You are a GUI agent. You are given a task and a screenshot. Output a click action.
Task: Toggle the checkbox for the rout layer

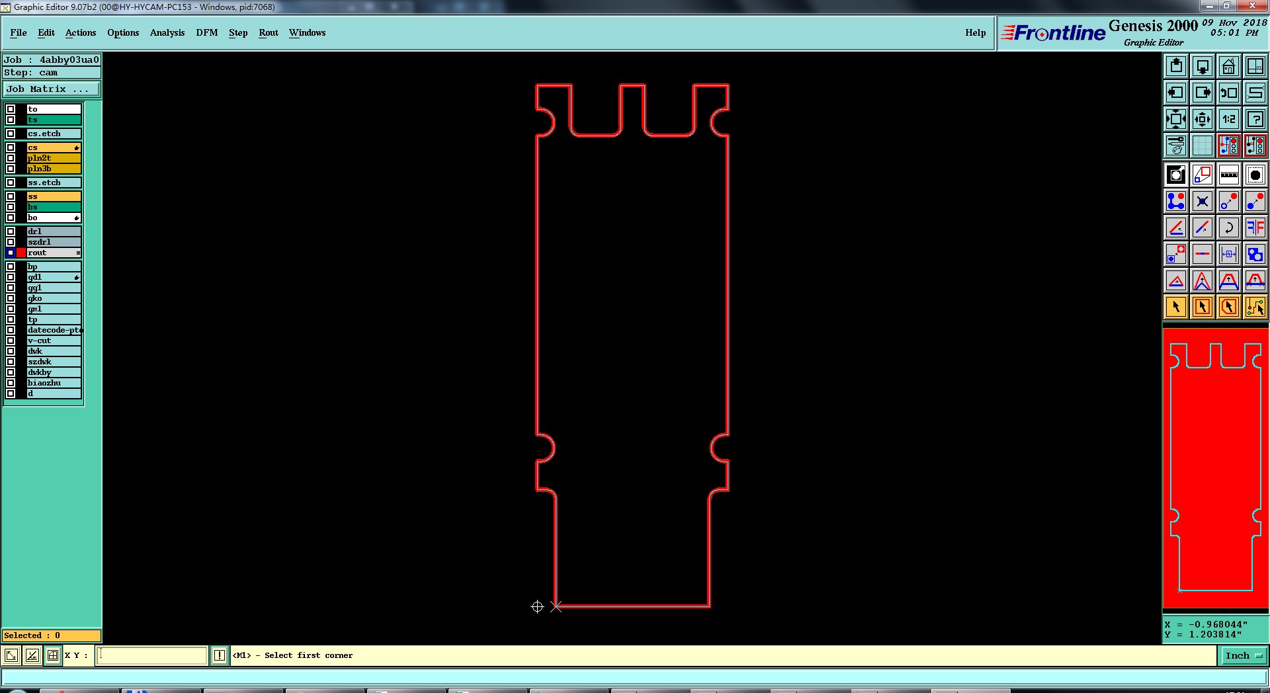[x=11, y=253]
